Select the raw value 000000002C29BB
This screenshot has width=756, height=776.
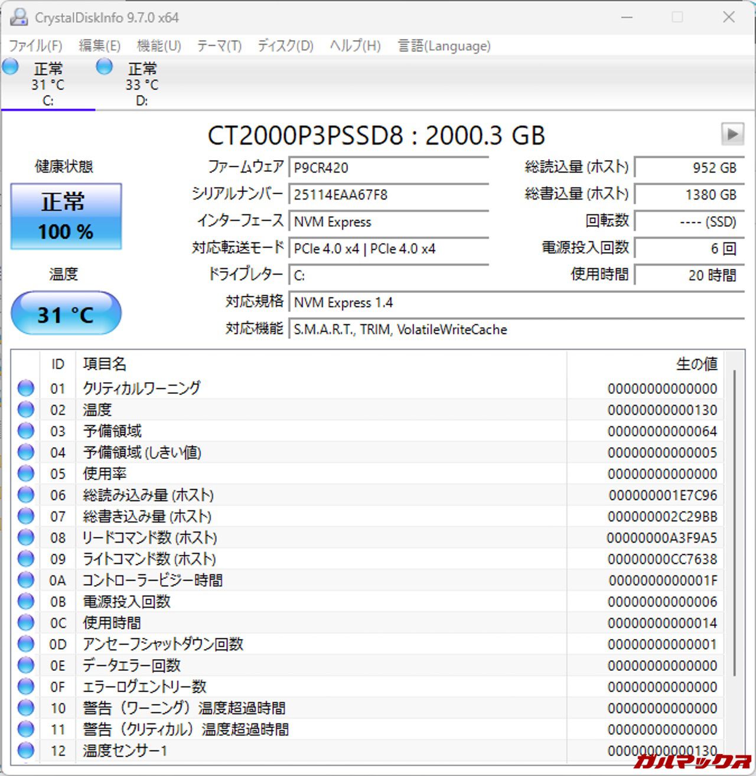(663, 516)
